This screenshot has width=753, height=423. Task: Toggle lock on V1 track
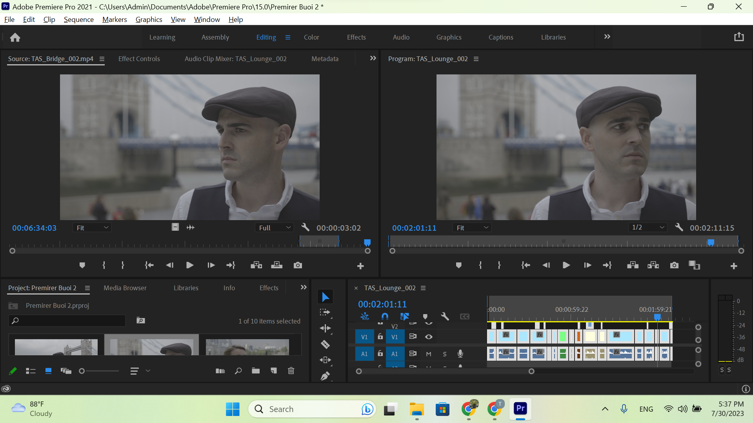coord(380,336)
